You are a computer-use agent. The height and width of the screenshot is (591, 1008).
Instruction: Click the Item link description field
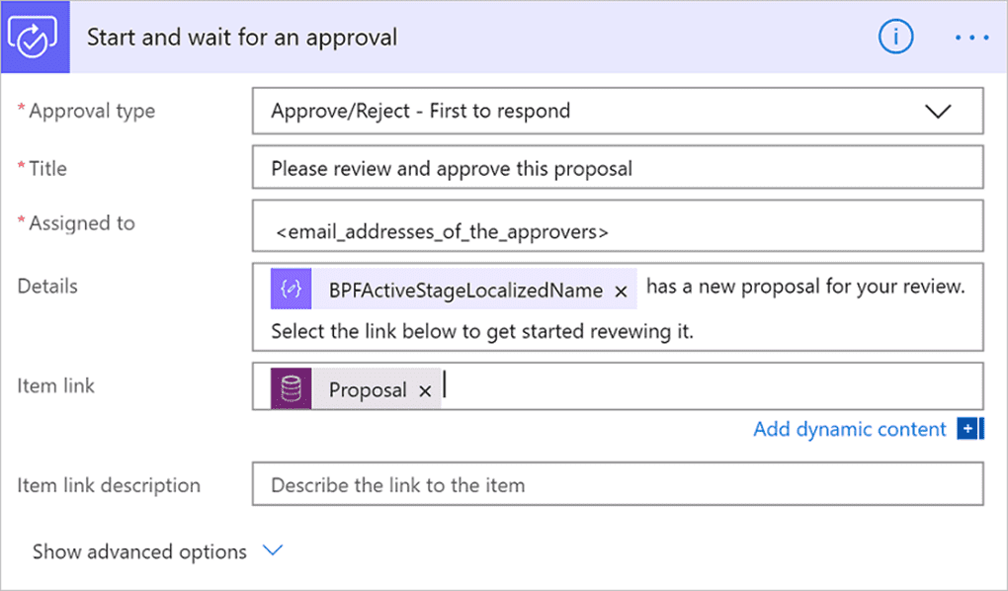pos(618,485)
